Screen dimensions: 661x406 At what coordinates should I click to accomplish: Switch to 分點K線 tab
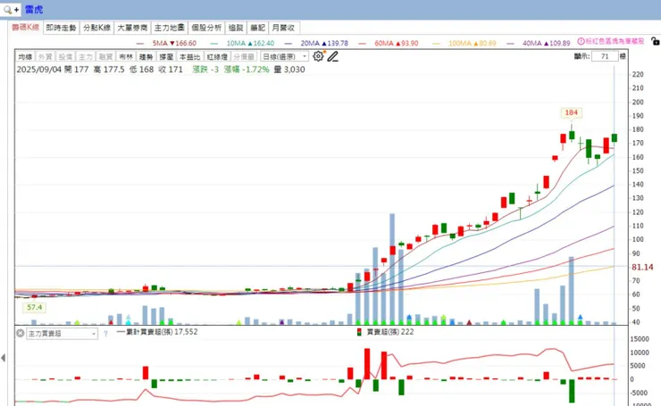click(97, 28)
